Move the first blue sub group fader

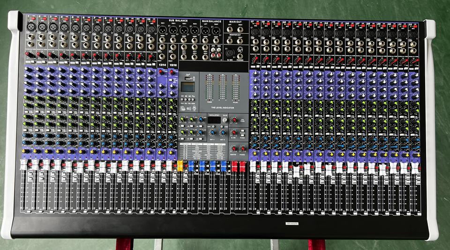pyautogui.click(x=191, y=166)
